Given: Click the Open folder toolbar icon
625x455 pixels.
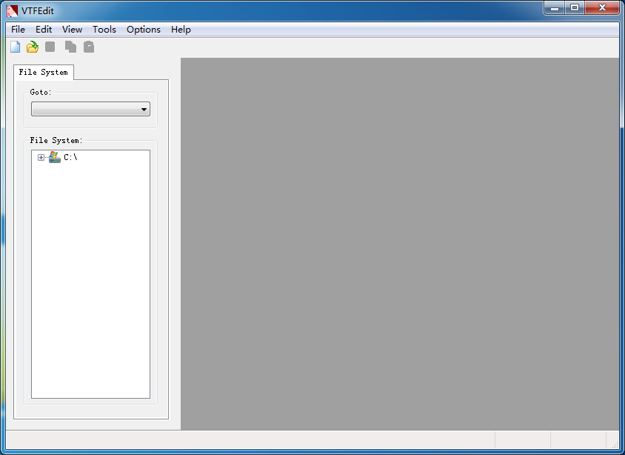Looking at the screenshot, I should pos(33,47).
